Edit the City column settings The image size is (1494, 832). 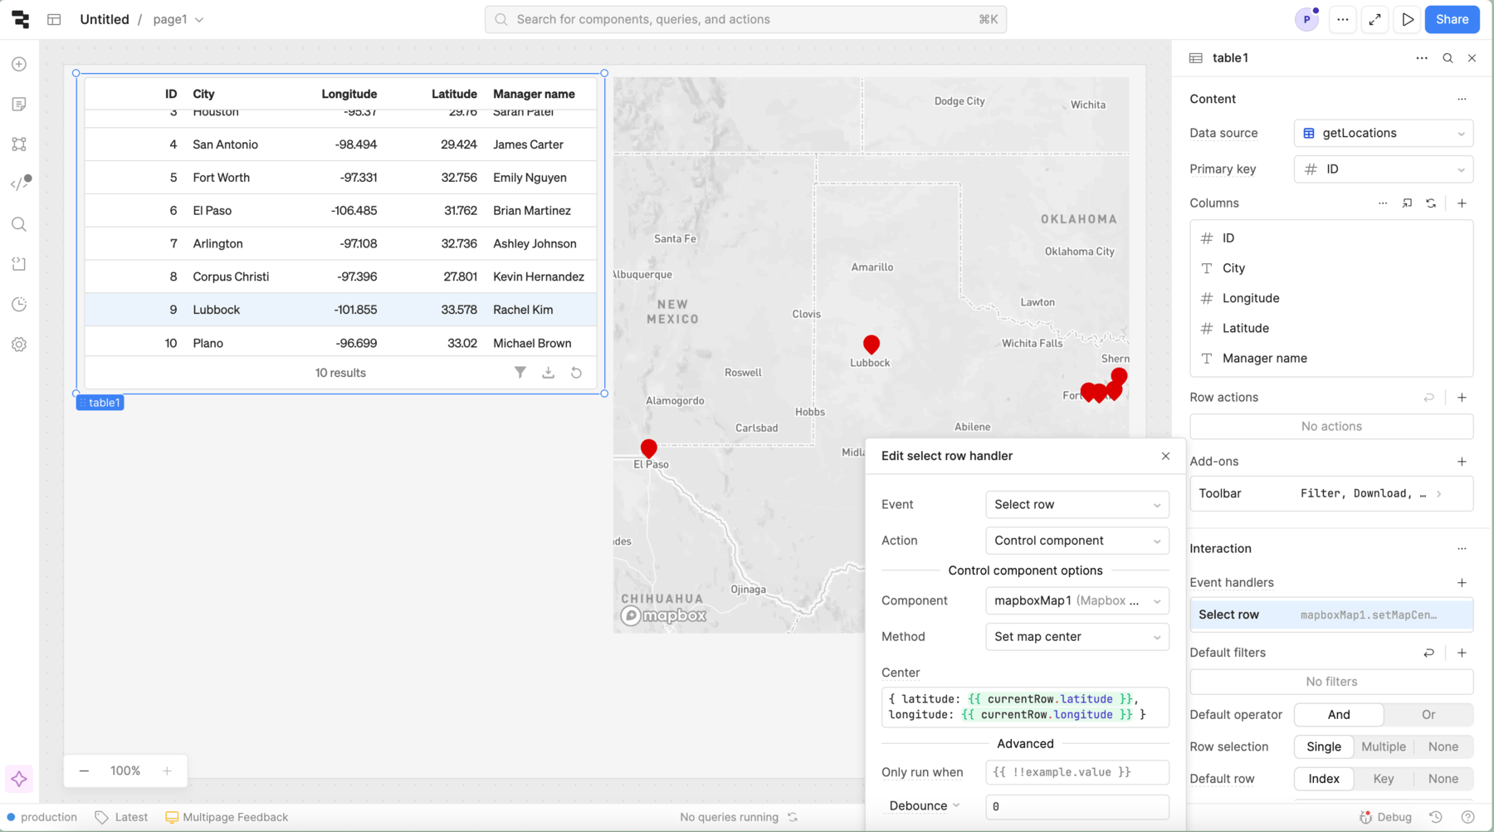coord(1331,268)
